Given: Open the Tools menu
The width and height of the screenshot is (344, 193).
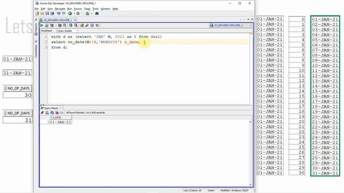Looking at the screenshot, I should pyautogui.click(x=95, y=9).
